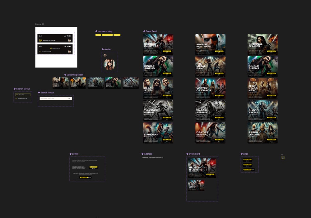Click the component icon beside Event Feed label
The width and height of the screenshot is (311, 218).
coord(144,31)
